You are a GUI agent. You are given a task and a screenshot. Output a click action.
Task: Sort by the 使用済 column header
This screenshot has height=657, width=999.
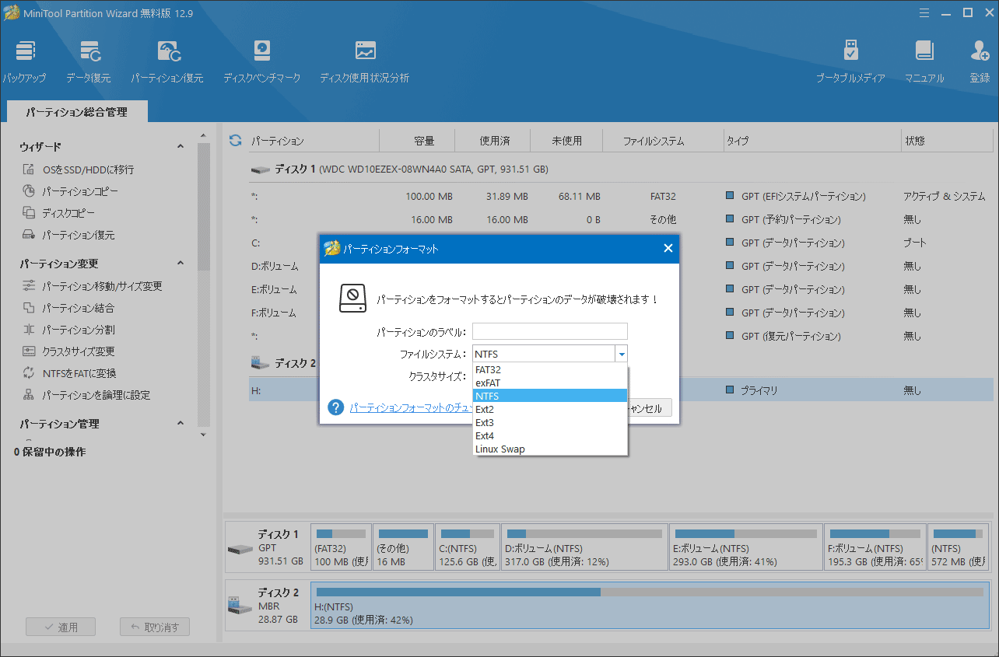coord(493,141)
